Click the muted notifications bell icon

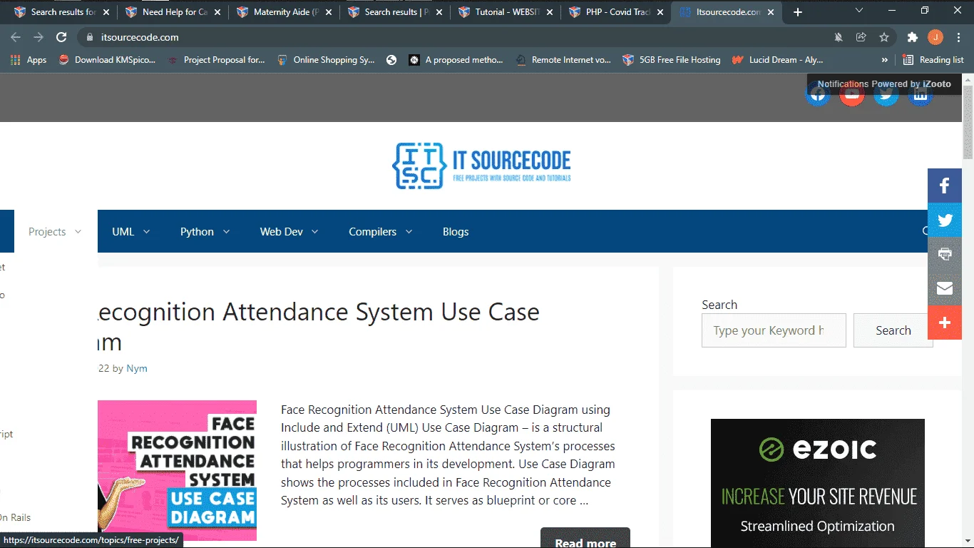tap(839, 37)
